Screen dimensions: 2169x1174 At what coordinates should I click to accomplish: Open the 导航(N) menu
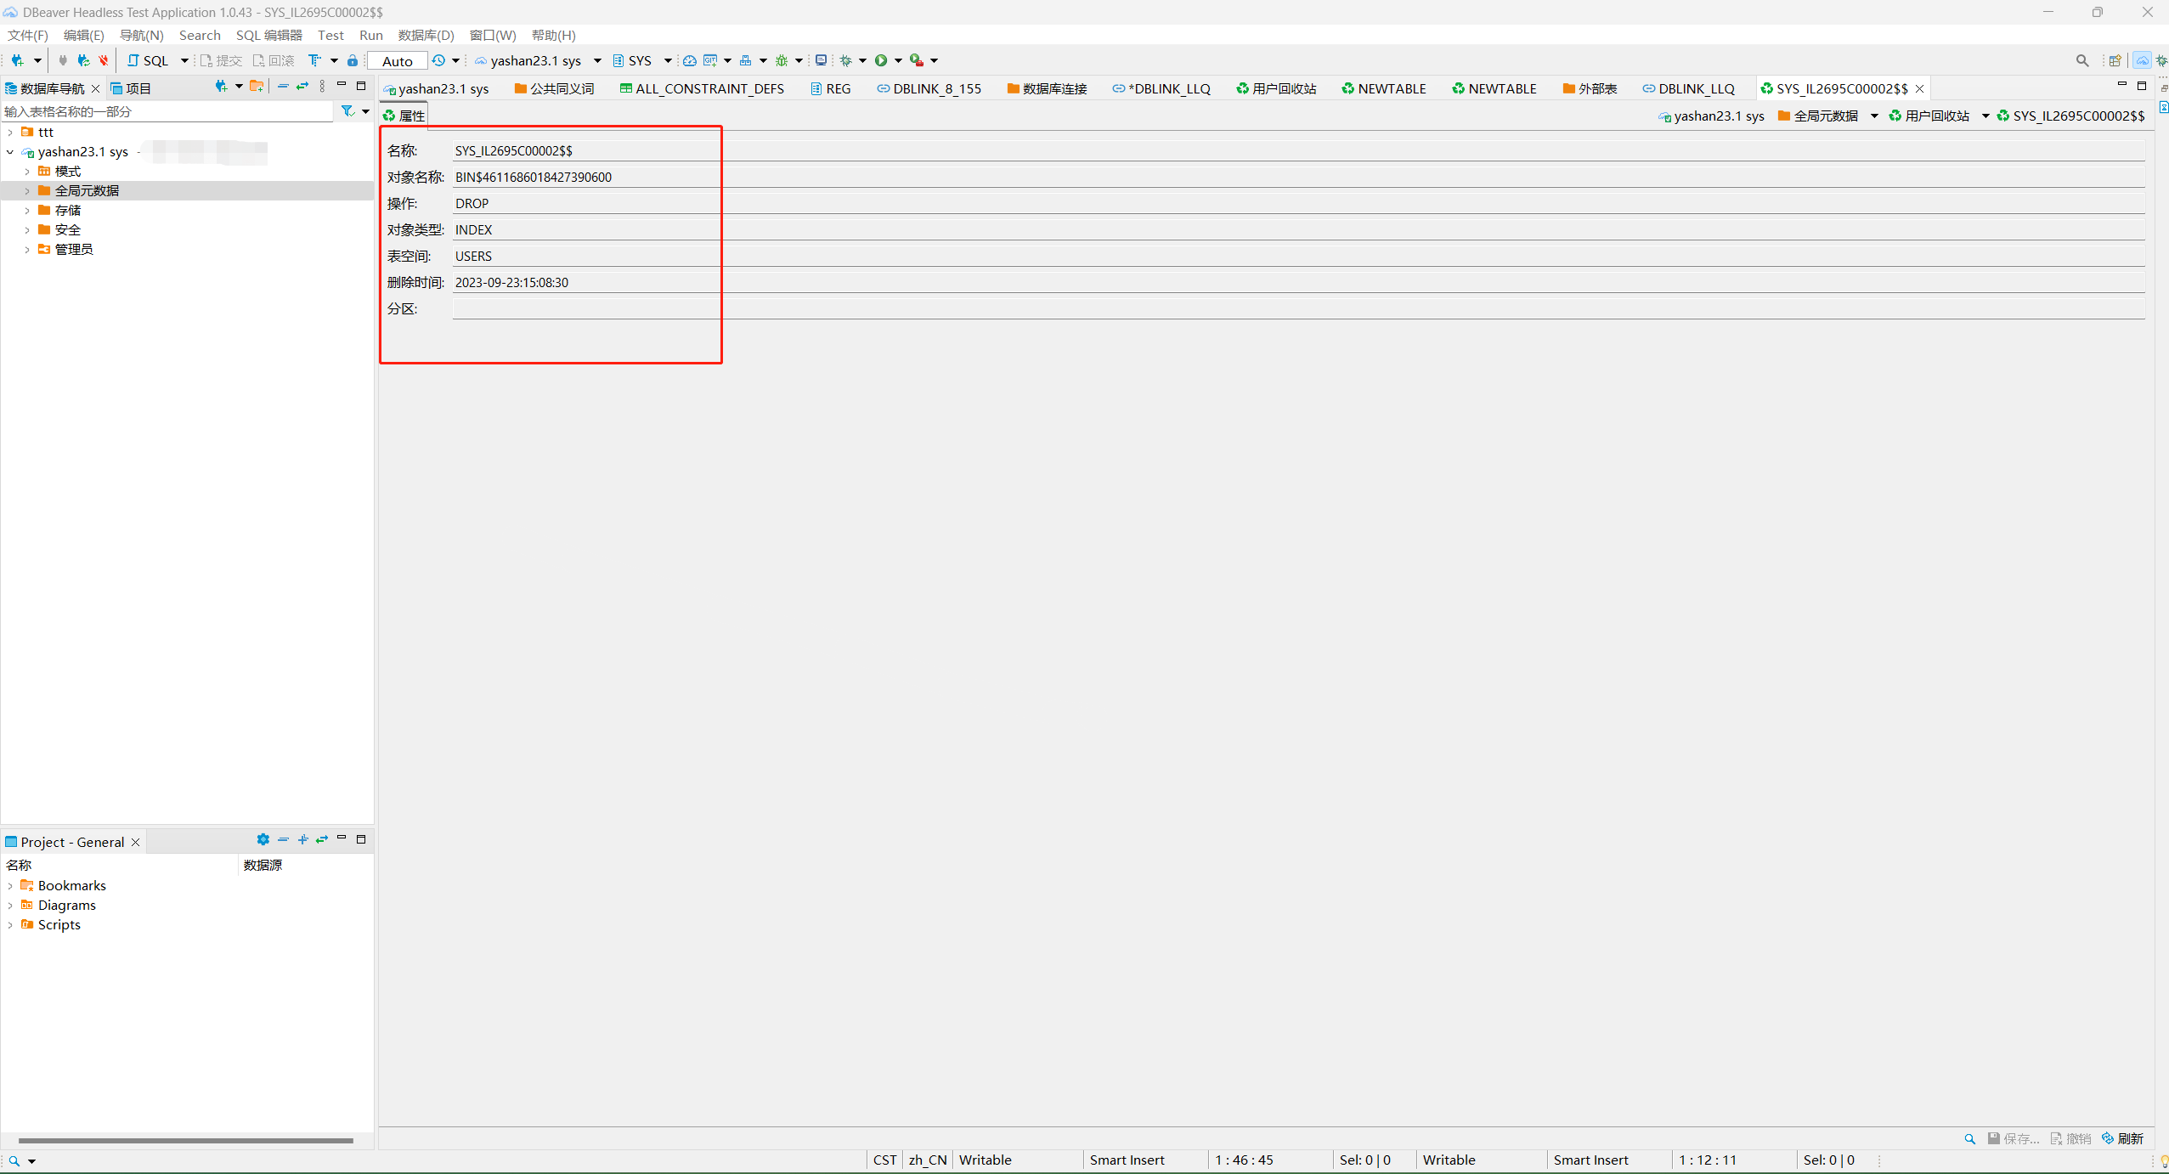(141, 35)
